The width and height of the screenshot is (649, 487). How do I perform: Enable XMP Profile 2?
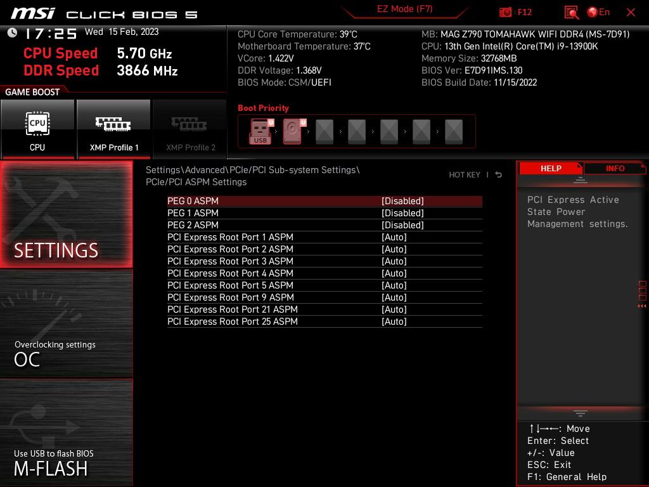tap(190, 129)
